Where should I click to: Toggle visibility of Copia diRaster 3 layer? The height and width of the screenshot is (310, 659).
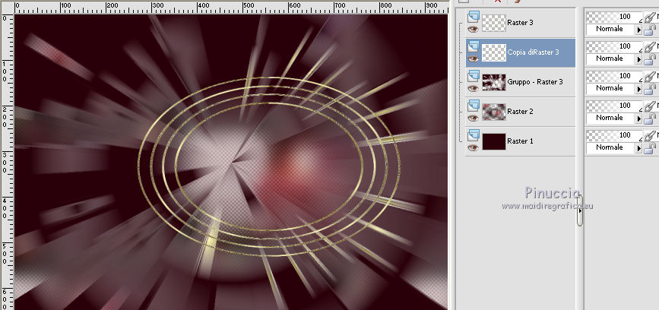(474, 59)
